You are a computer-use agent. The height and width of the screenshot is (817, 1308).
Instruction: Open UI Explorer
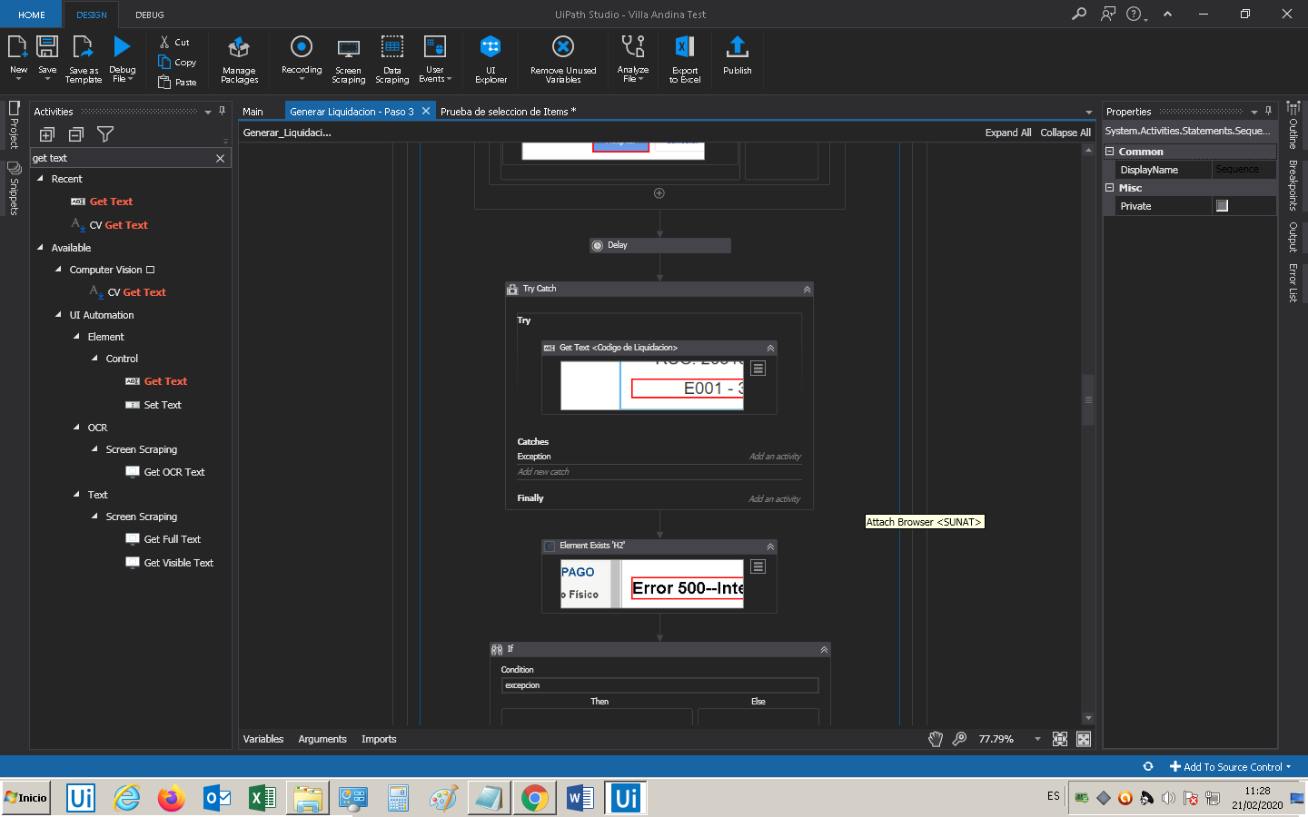point(490,60)
